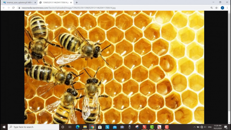
Task: Open the Camera app from the taskbar
Action: (122, 127)
